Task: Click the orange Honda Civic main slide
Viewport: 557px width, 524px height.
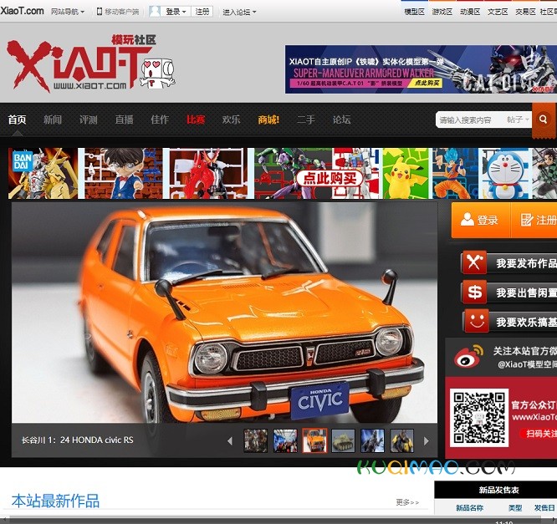Action: (224, 313)
